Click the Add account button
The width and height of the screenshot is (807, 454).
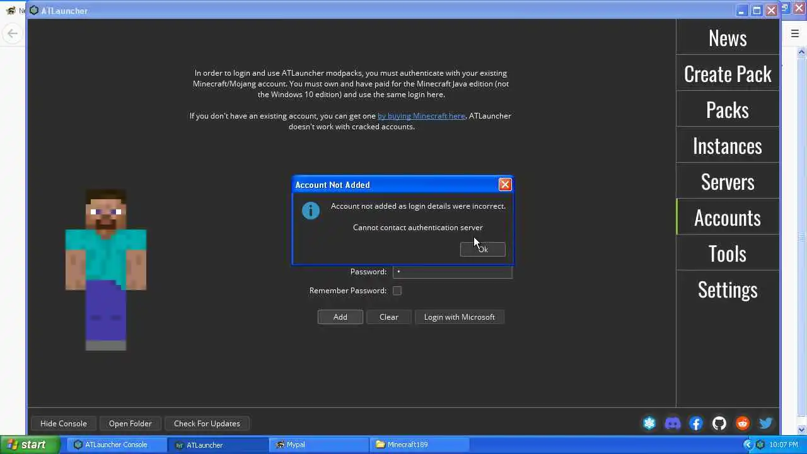pyautogui.click(x=340, y=317)
